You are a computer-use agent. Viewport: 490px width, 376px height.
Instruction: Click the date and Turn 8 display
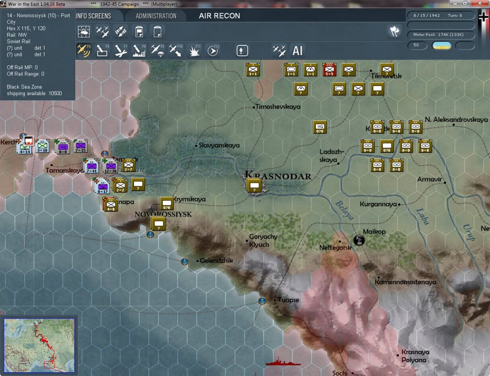[441, 15]
